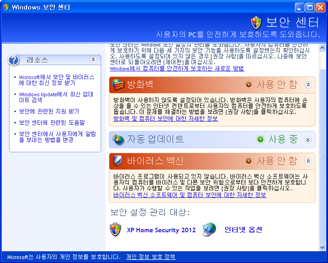Click the scrollbar up arrow

(322, 48)
